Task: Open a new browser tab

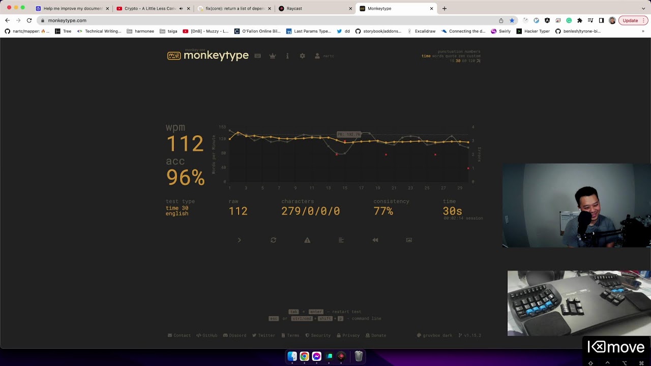Action: (x=445, y=9)
